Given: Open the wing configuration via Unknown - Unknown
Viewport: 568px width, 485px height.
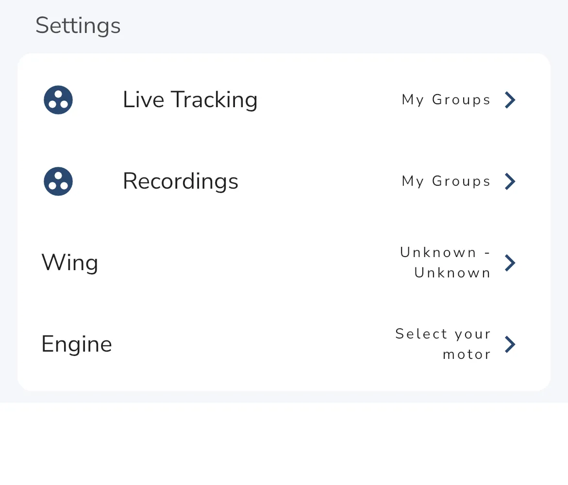Looking at the screenshot, I should [445, 262].
